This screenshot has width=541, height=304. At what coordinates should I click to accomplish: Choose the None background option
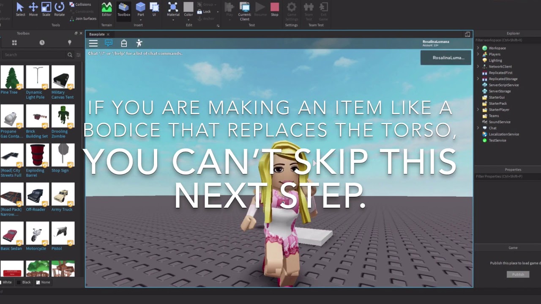pos(43,282)
